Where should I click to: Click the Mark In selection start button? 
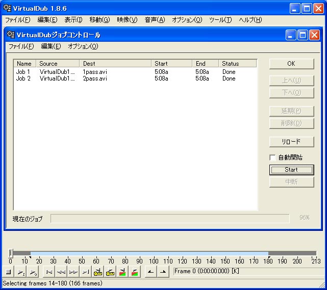151,272
